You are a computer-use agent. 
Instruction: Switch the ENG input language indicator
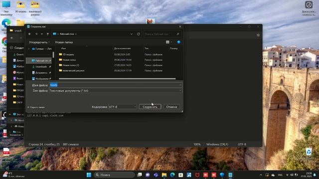pyautogui.click(x=280, y=175)
